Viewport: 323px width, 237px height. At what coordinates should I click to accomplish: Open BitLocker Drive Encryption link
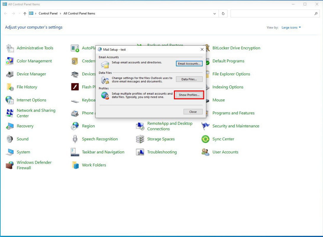[236, 48]
